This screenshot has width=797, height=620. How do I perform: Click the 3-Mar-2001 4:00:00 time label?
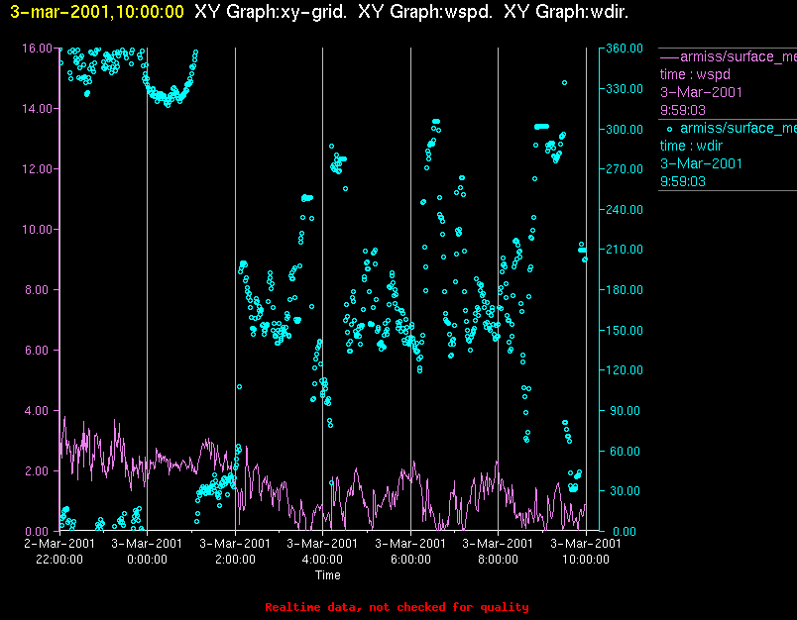(x=322, y=552)
